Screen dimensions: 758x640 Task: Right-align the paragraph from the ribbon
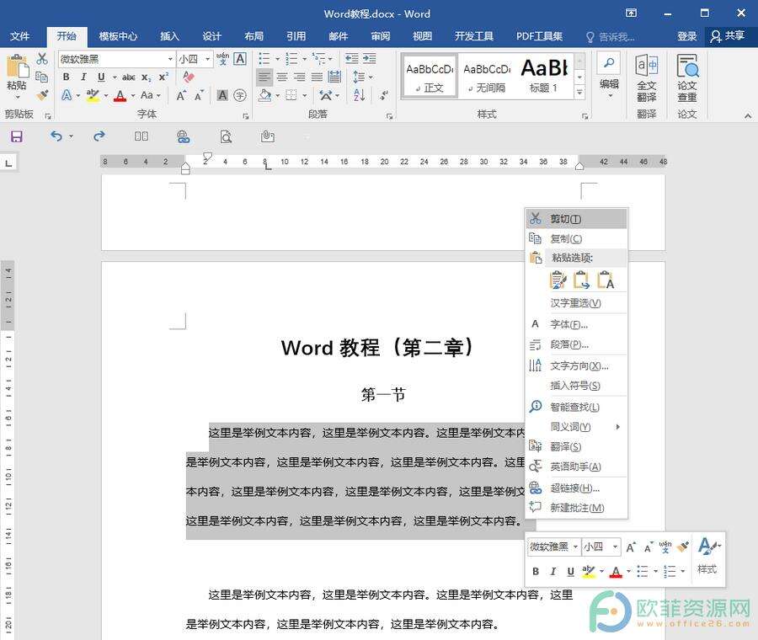(299, 77)
